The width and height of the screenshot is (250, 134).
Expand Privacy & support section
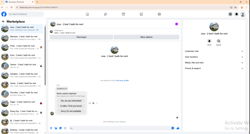point(214,68)
